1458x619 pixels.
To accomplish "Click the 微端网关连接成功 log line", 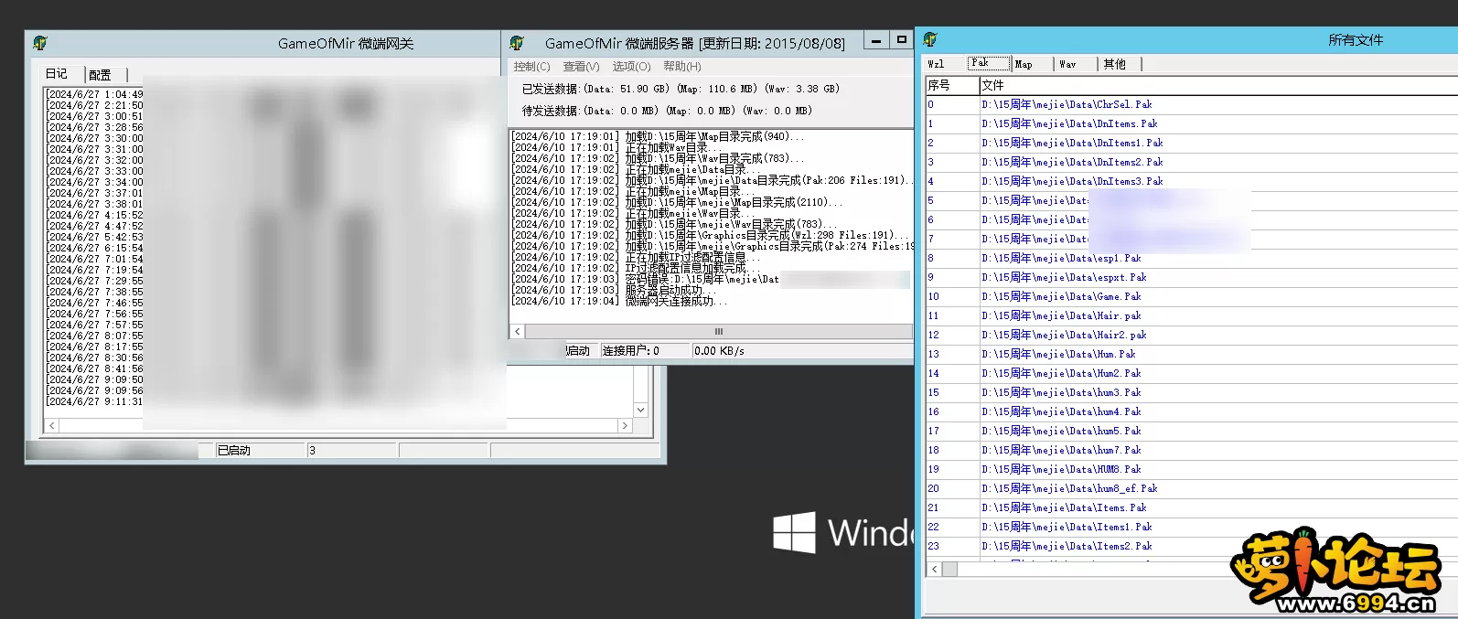I will (x=619, y=301).
